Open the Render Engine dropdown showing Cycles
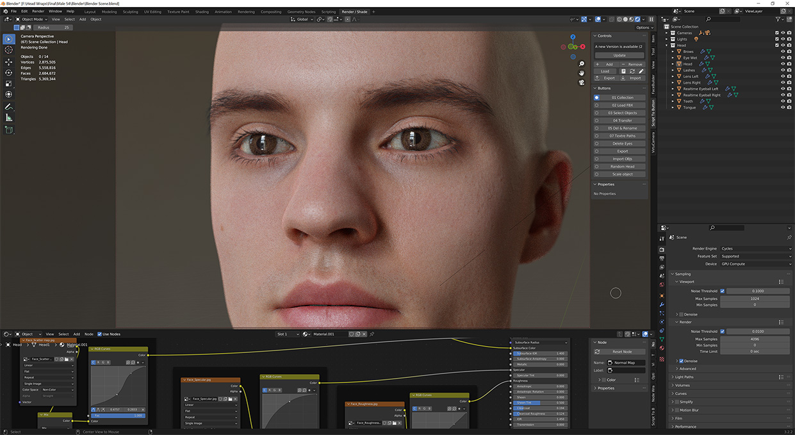795x435 pixels. [756, 248]
